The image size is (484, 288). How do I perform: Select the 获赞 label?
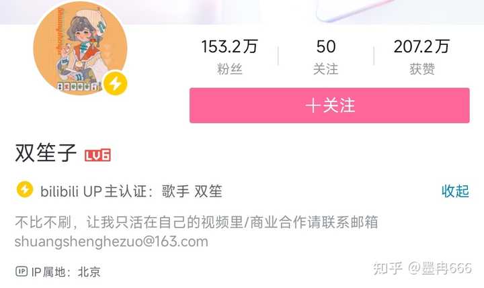tap(422, 68)
